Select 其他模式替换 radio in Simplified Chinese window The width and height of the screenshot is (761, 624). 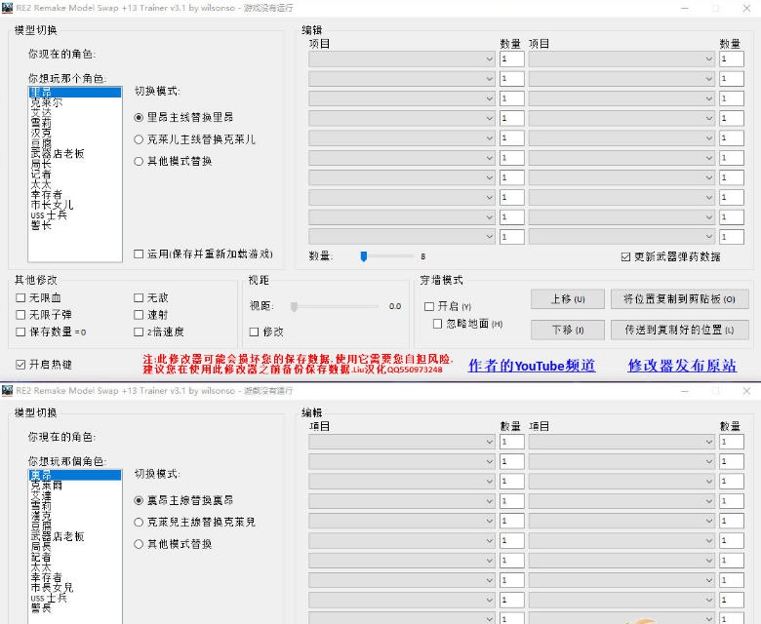tap(139, 162)
